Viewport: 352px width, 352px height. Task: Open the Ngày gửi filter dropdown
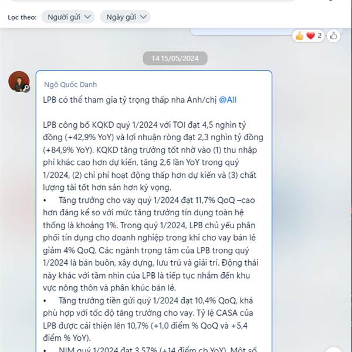point(125,17)
